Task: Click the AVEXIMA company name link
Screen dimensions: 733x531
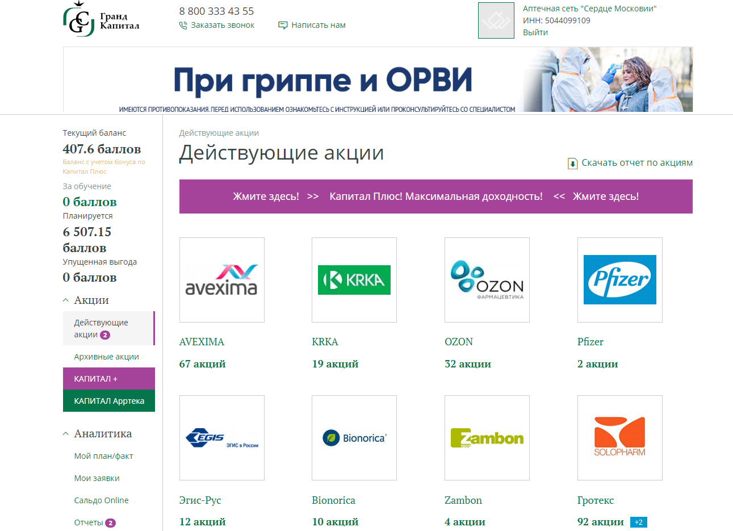Action: click(202, 342)
